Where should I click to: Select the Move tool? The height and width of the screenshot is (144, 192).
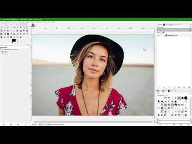point(8,30)
